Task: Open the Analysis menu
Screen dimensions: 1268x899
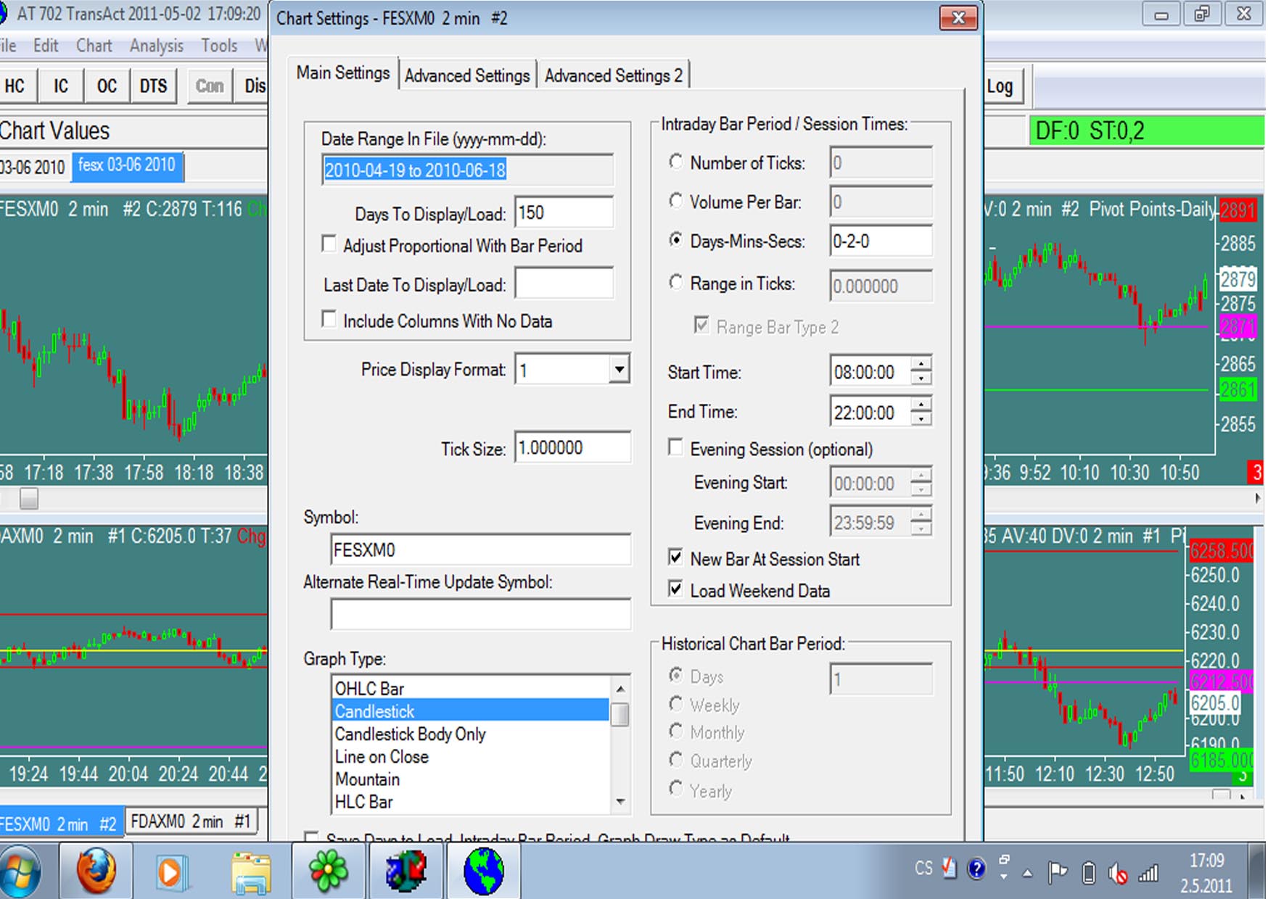Action: click(157, 46)
